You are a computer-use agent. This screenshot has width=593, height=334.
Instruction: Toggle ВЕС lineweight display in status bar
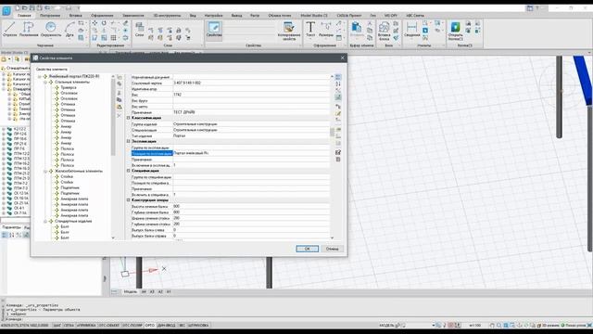point(182,326)
